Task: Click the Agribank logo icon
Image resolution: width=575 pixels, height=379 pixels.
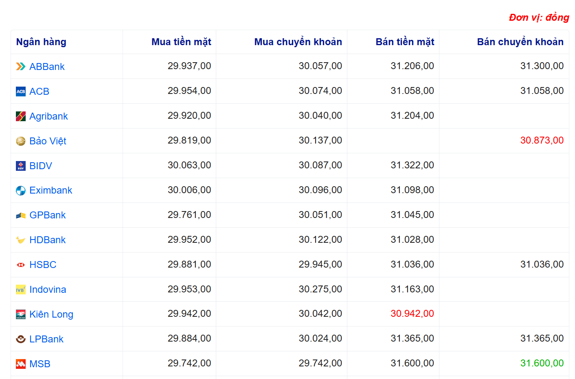Action: [21, 116]
